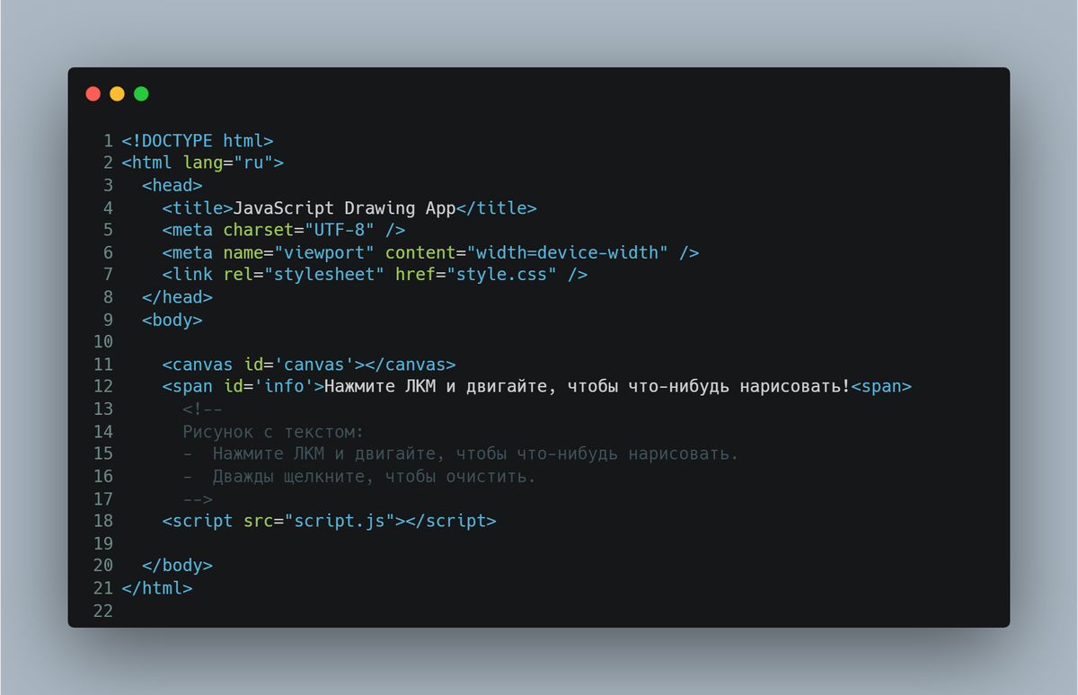Click line number 10 in gutter
1078x695 pixels.
(103, 342)
